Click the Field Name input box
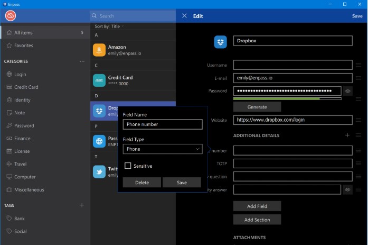 coord(162,124)
